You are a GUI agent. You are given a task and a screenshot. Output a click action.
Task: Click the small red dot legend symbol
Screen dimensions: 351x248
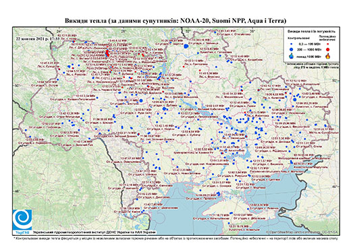point(328,44)
